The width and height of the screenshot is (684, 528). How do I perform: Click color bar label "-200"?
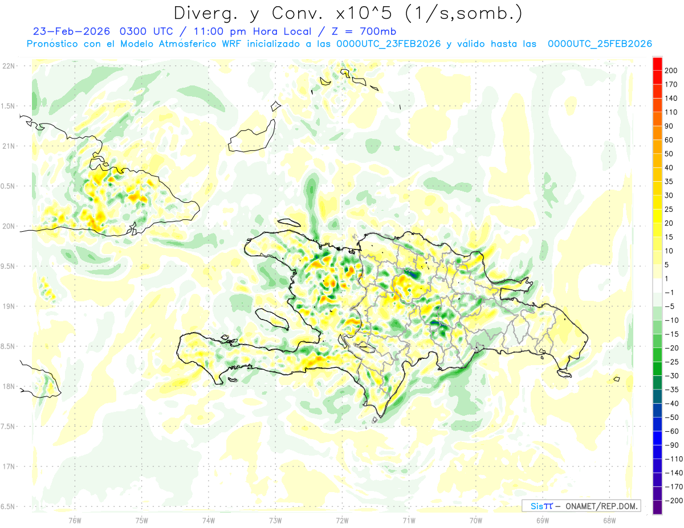[x=673, y=501]
